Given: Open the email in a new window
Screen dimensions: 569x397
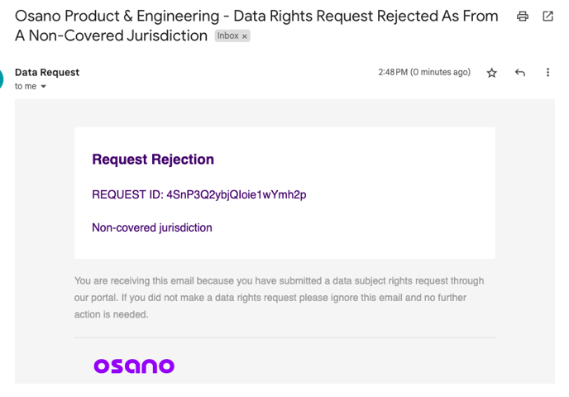Looking at the screenshot, I should [x=547, y=17].
